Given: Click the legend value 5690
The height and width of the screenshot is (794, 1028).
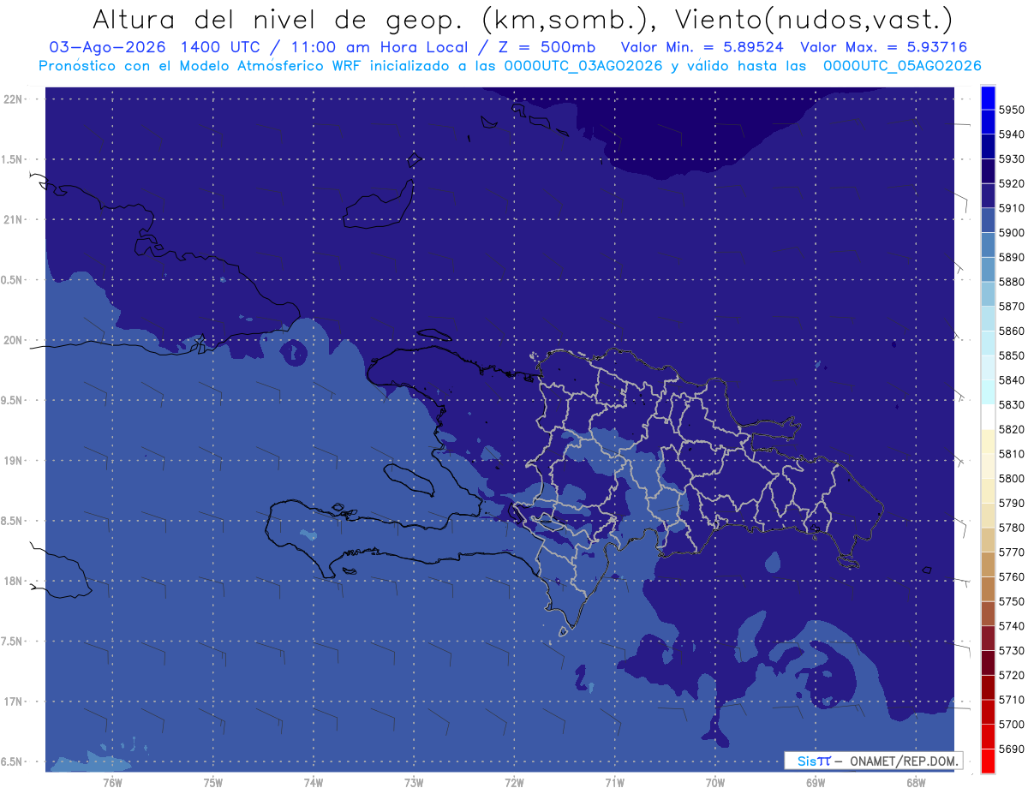Looking at the screenshot, I should tap(1011, 749).
